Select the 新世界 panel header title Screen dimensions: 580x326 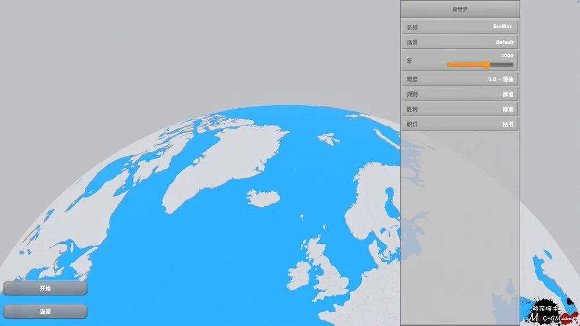point(460,9)
